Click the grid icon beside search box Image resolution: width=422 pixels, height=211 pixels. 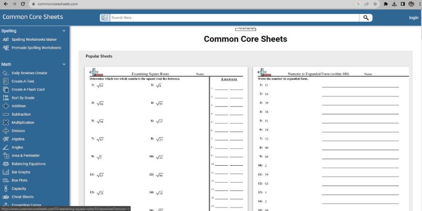[x=105, y=18]
